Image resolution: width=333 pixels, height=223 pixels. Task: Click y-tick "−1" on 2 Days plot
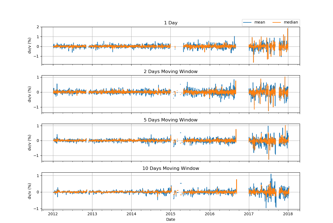[36, 107]
